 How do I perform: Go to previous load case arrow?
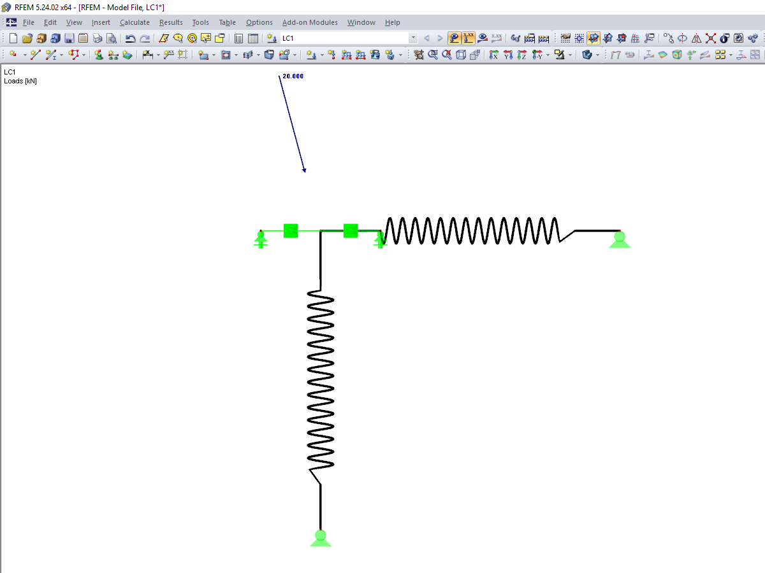pos(426,38)
